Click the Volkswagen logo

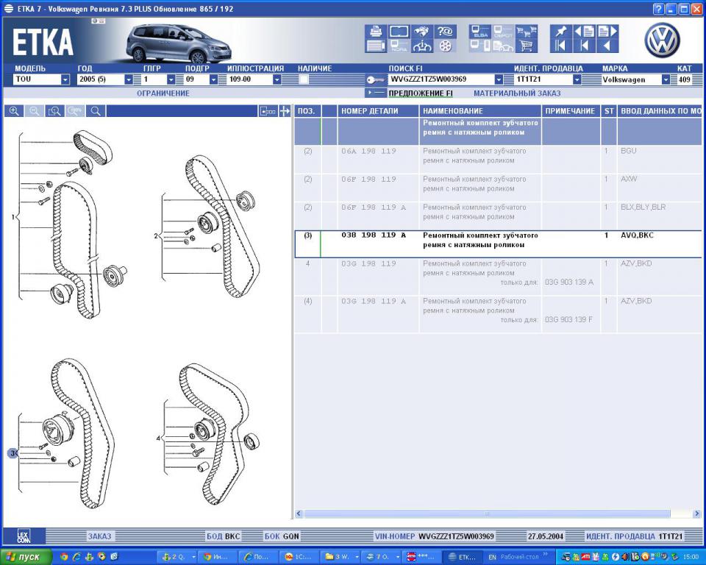tap(663, 40)
